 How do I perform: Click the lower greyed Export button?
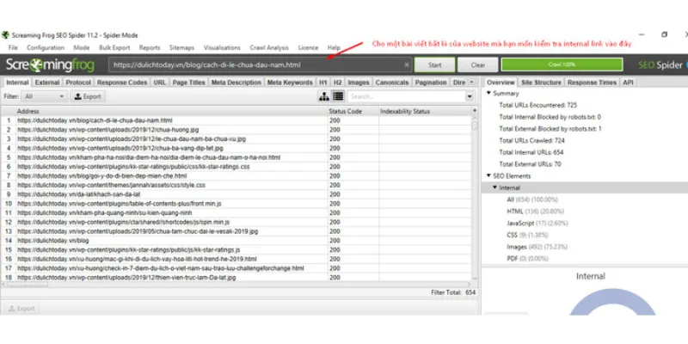tap(21, 309)
